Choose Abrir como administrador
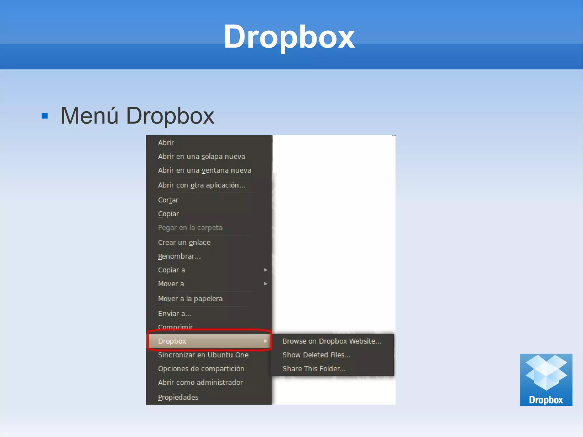 (x=209, y=382)
